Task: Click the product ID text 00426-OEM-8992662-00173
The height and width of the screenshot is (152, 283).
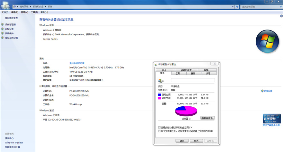Action: pyautogui.click(x=66, y=120)
